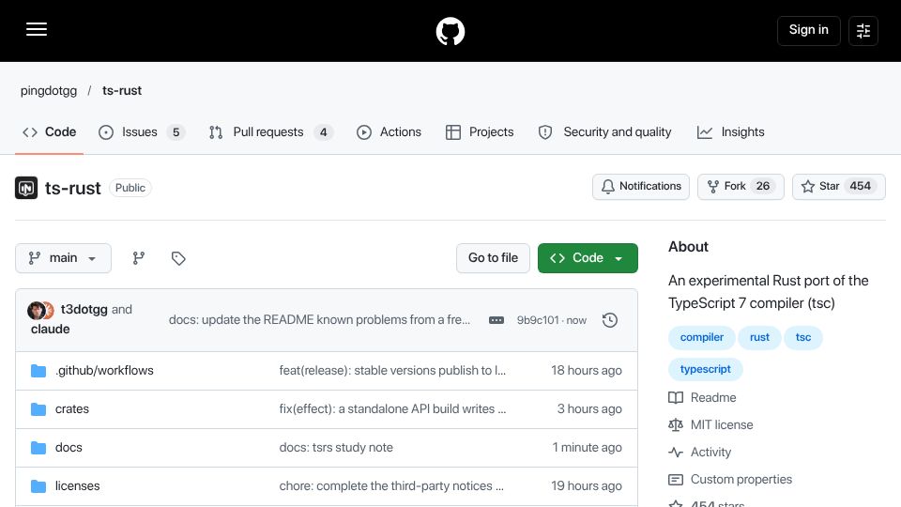View tags via the tag icon
The height and width of the screenshot is (507, 901).
pos(178,258)
